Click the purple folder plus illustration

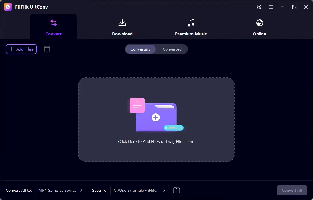pos(156,117)
